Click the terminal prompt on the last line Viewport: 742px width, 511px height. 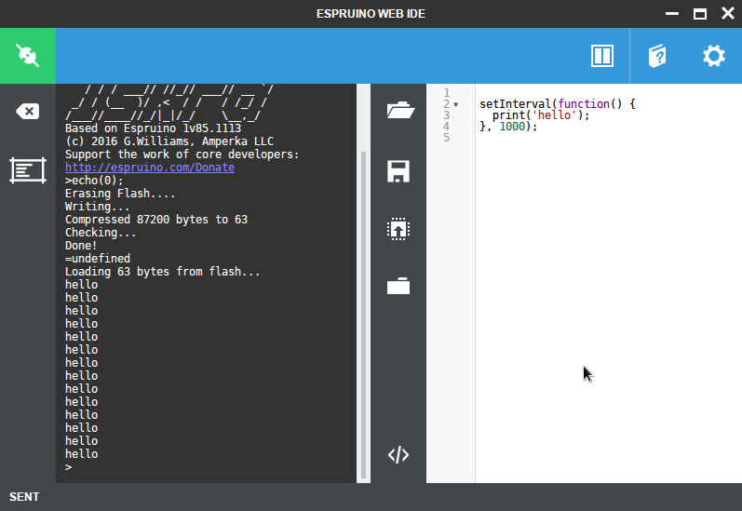69,467
